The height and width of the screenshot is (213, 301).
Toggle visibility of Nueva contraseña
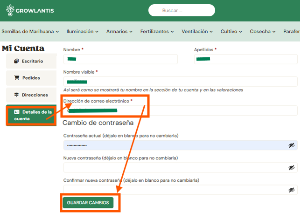point(291,168)
